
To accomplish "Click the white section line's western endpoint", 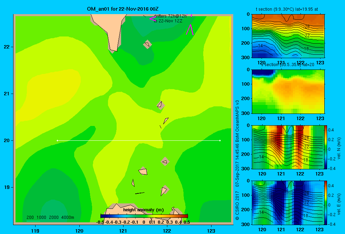I will (x=57, y=140).
